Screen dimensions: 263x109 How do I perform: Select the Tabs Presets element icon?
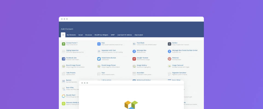click(63, 74)
